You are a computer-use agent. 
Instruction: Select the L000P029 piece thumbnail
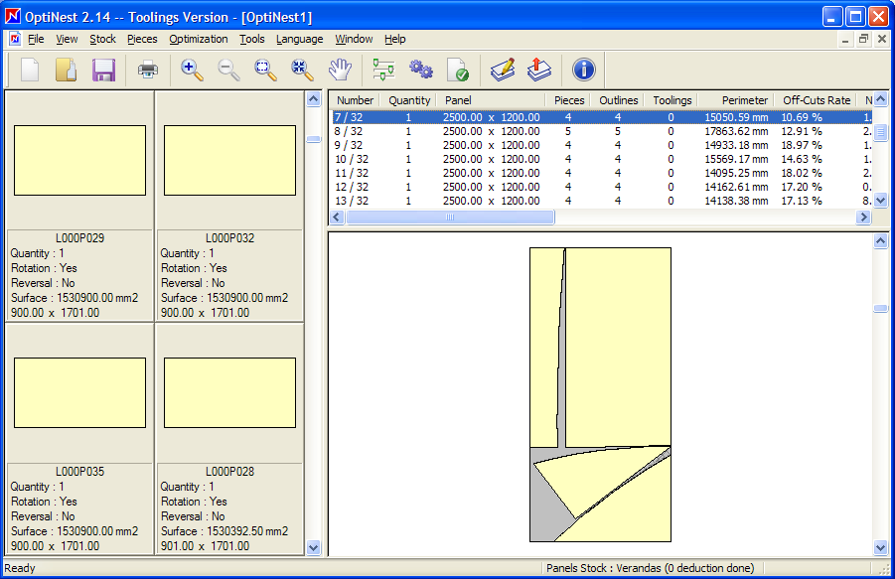pyautogui.click(x=79, y=160)
